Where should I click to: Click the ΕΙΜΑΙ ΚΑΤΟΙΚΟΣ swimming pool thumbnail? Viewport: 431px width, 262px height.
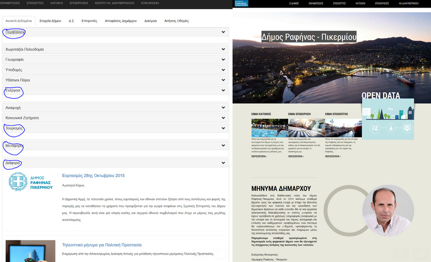pos(270,128)
